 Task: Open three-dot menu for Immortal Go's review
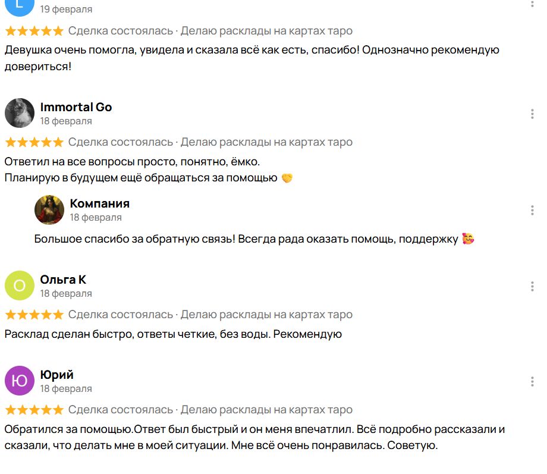click(x=532, y=114)
